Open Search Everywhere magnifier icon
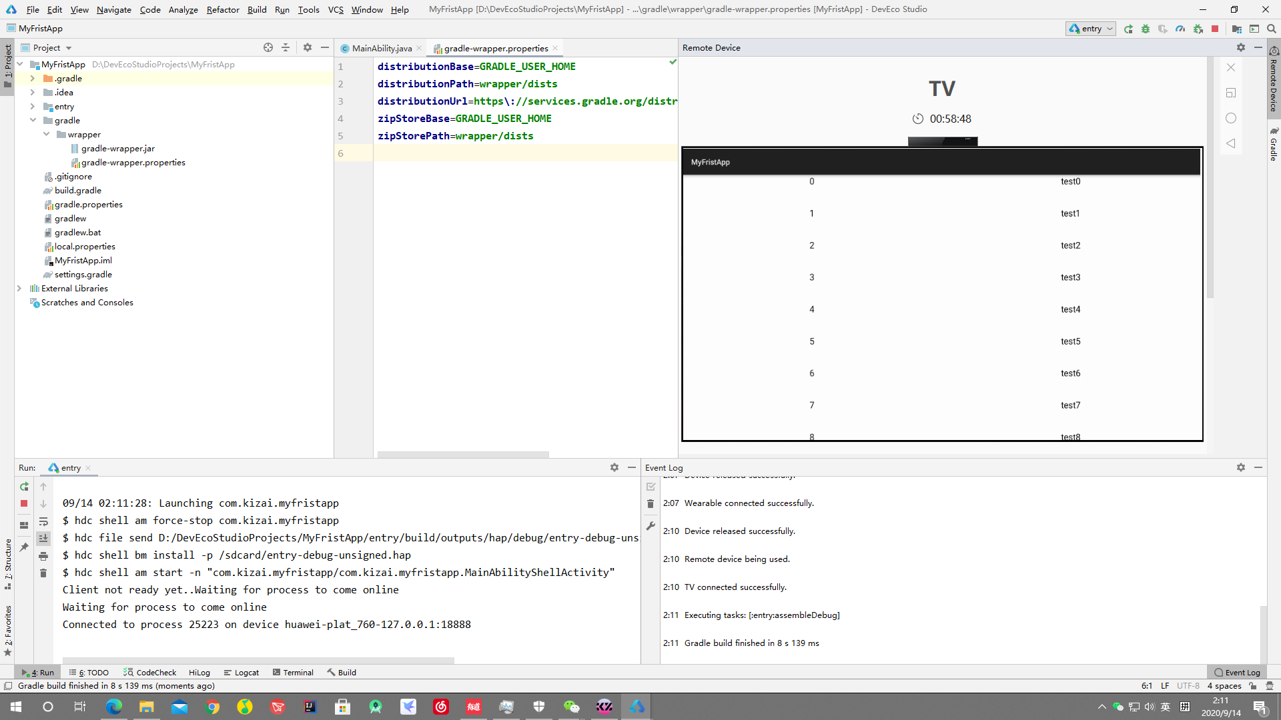This screenshot has width=1281, height=720. tap(1272, 29)
